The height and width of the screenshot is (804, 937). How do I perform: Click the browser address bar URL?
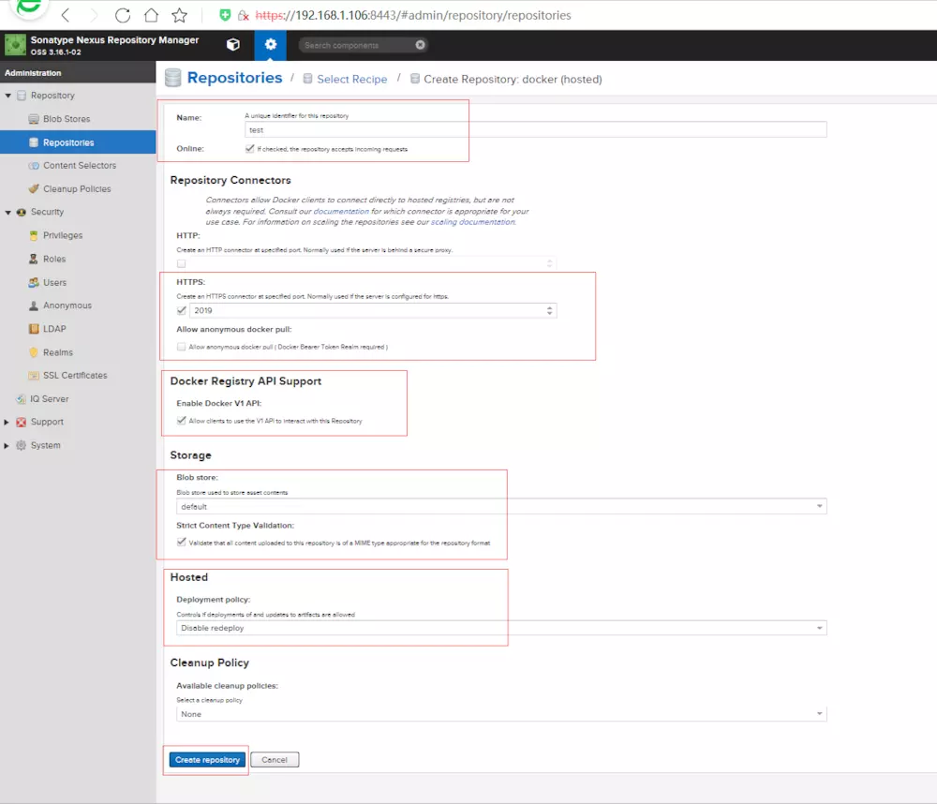413,15
